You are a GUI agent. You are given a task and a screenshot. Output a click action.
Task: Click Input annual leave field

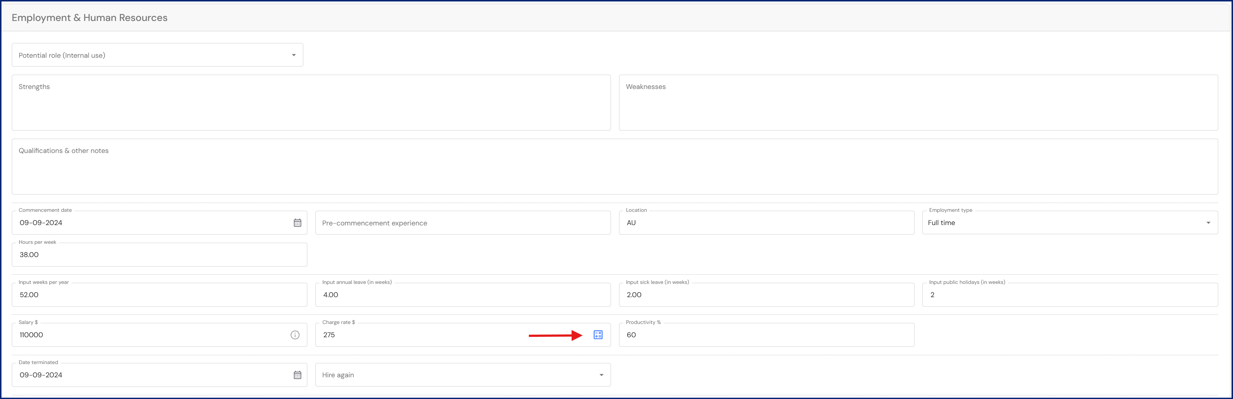(462, 295)
